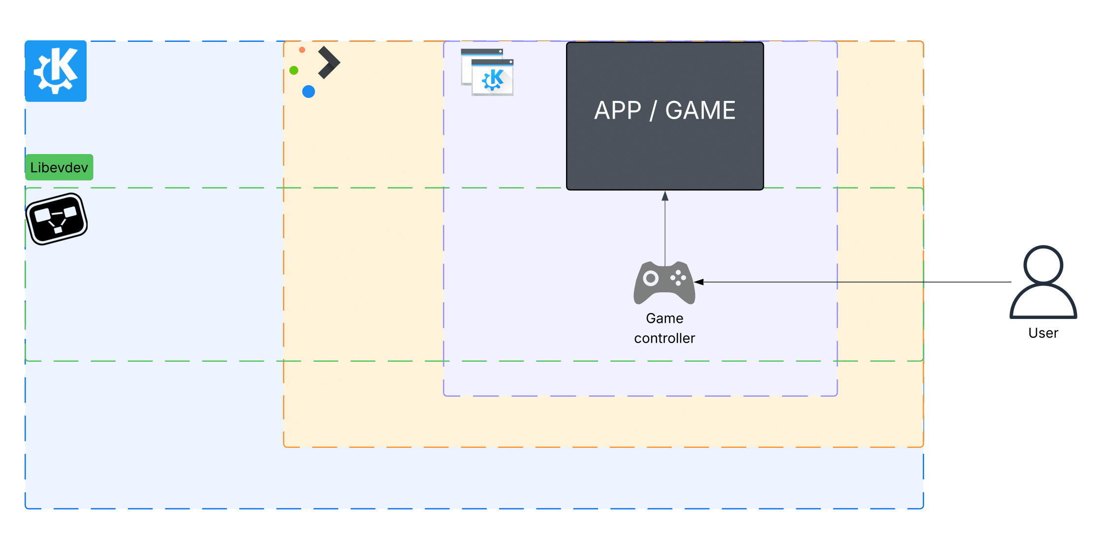This screenshot has height=534, width=1102.
Task: Click the small orange Plasma dot
Action: (x=302, y=50)
